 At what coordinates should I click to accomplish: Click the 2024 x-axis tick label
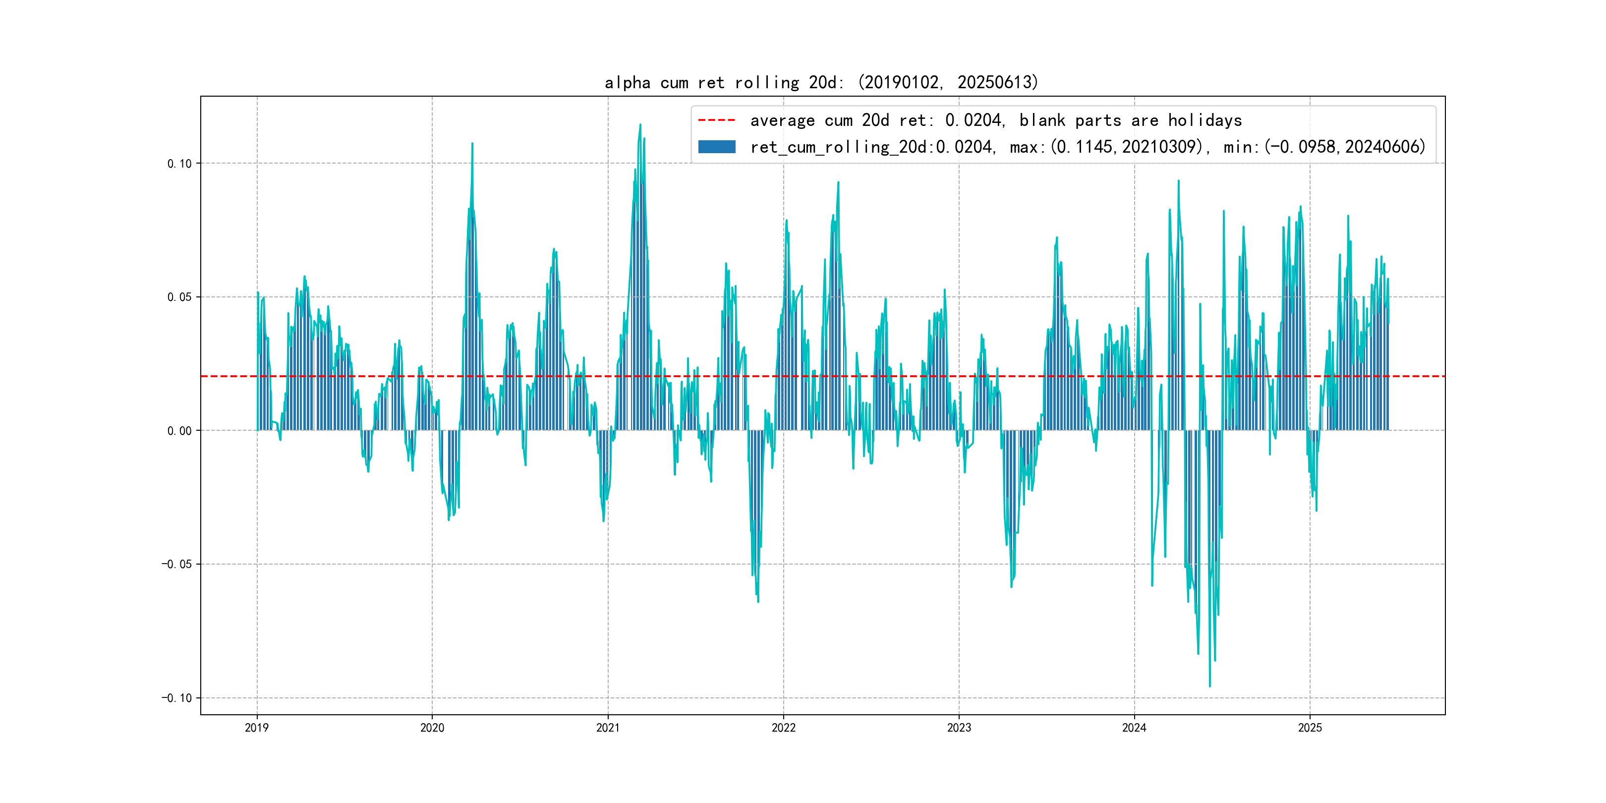coord(1134,728)
